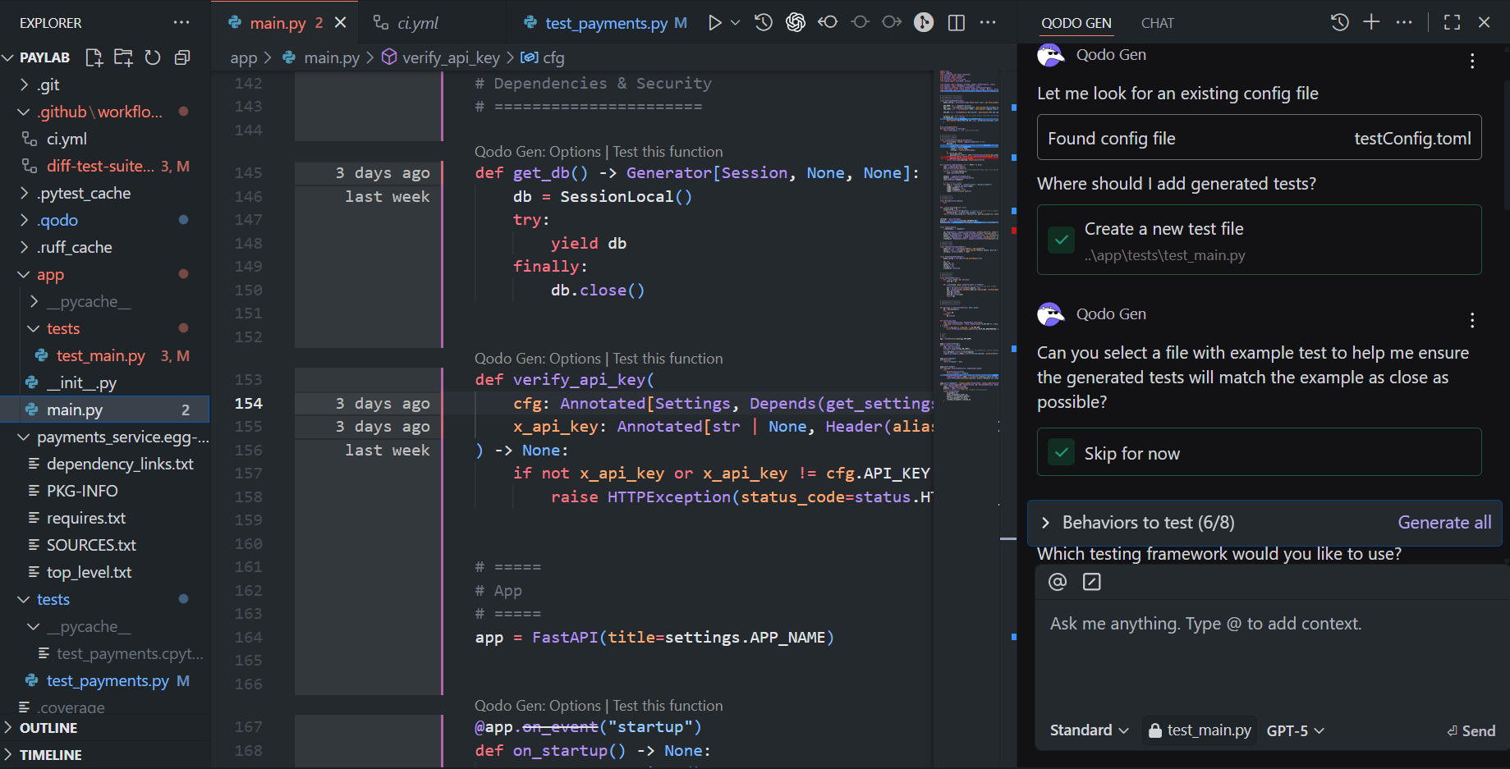Run the current Python file

(x=714, y=22)
